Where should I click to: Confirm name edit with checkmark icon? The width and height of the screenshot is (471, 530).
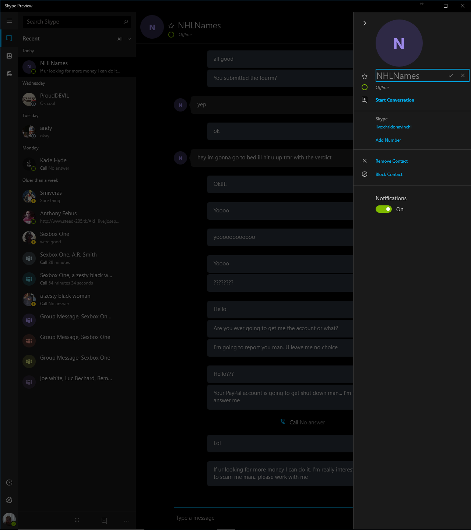tap(451, 75)
